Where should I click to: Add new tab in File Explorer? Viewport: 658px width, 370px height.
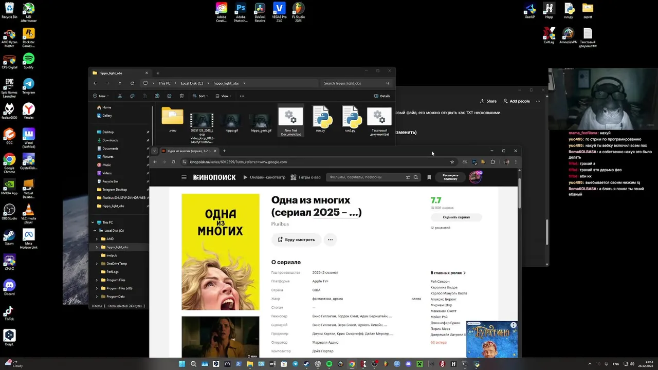point(158,73)
